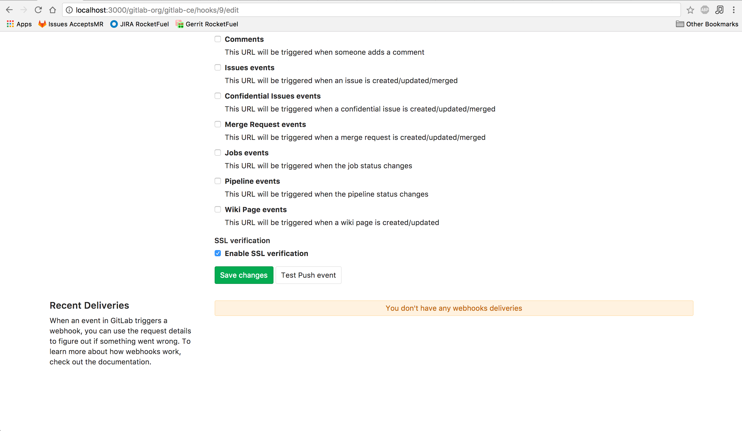The width and height of the screenshot is (742, 431).
Task: Enable the Pipeline events checkbox
Action: click(x=217, y=181)
